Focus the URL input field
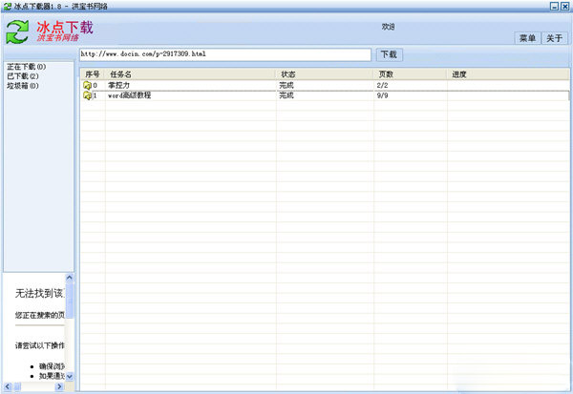The image size is (573, 394). 225,54
